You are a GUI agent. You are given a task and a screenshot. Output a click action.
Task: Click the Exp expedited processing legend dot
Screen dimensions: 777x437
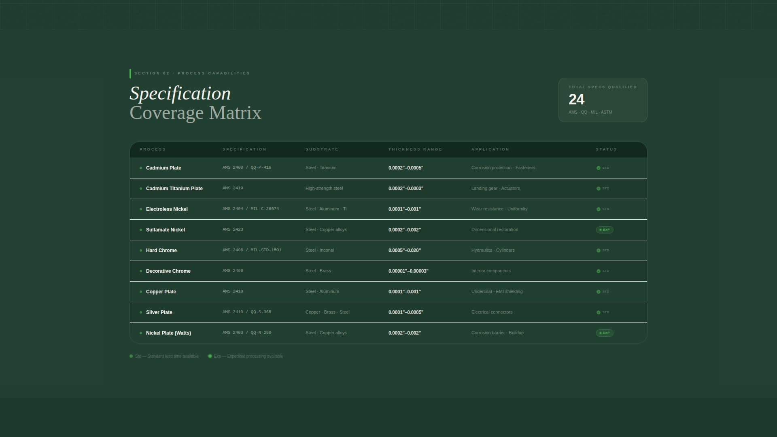click(210, 356)
